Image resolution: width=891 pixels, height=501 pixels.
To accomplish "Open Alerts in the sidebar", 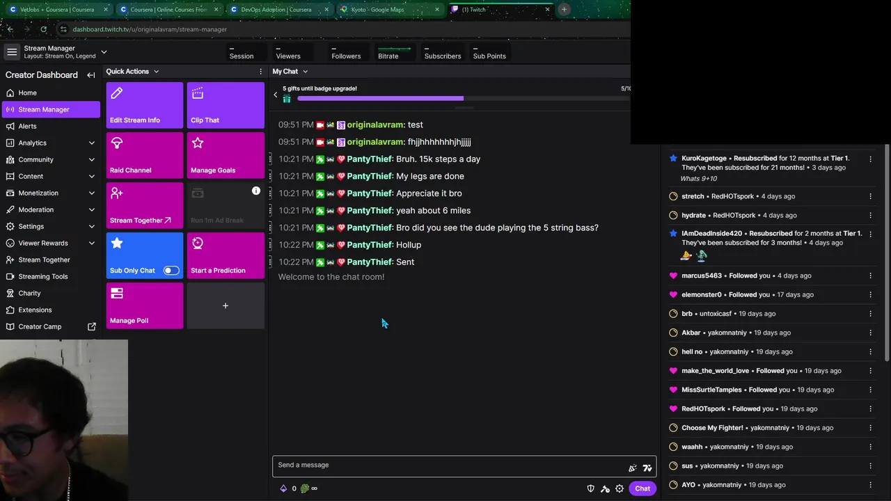I will (x=50, y=126).
